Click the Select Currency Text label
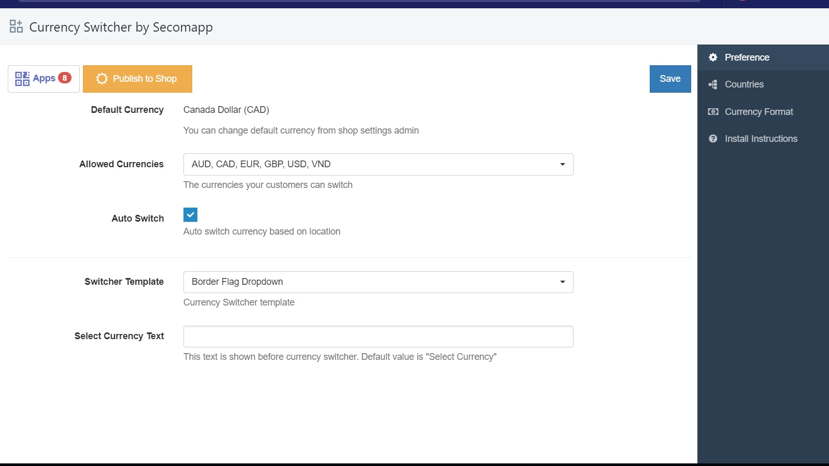 [x=119, y=336]
